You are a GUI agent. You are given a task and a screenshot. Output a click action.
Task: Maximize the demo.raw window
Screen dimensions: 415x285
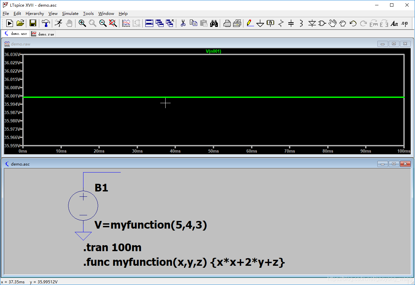click(394, 44)
